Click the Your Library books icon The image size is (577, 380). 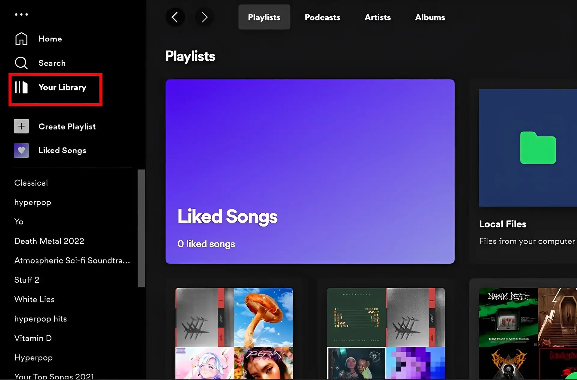pyautogui.click(x=21, y=87)
